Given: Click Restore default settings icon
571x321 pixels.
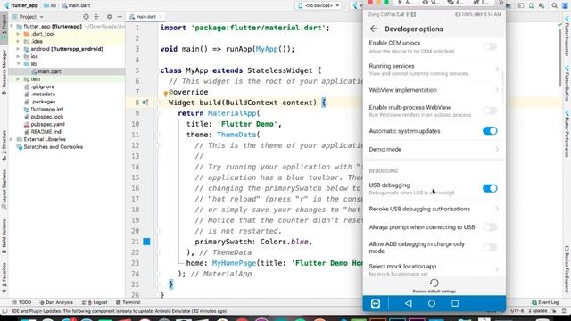Looking at the screenshot, I should tap(434, 283).
